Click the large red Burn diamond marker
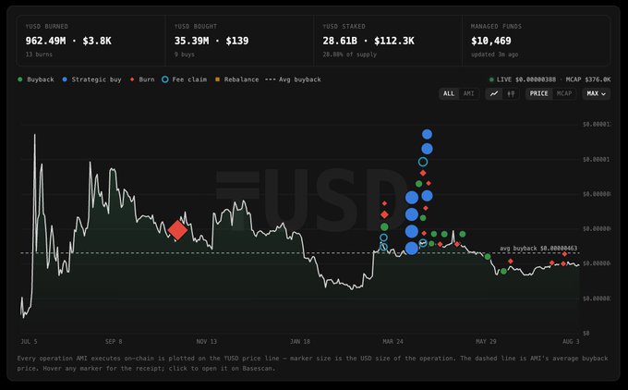This screenshot has width=628, height=390. (178, 230)
